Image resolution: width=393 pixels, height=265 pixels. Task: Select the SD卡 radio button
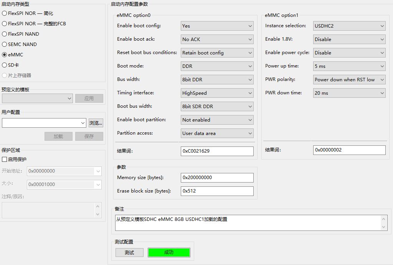tap(10, 65)
